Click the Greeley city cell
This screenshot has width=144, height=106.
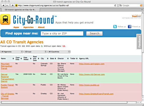[x=44, y=94]
